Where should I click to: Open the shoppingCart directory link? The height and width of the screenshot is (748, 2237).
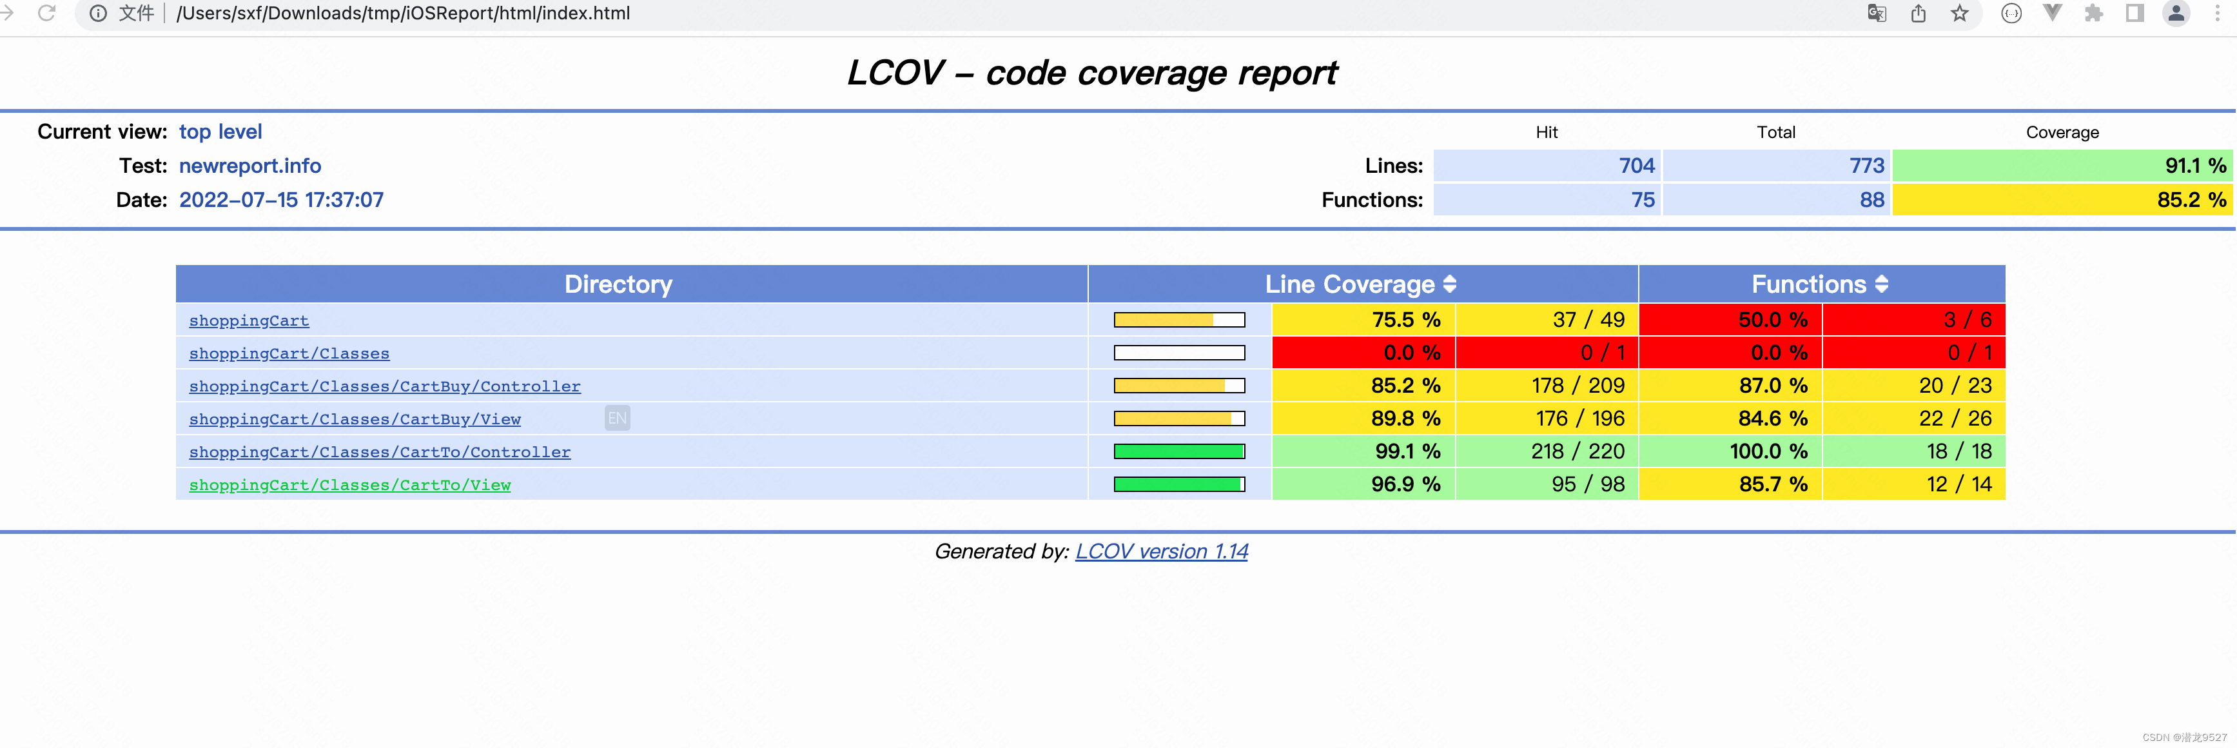tap(248, 320)
